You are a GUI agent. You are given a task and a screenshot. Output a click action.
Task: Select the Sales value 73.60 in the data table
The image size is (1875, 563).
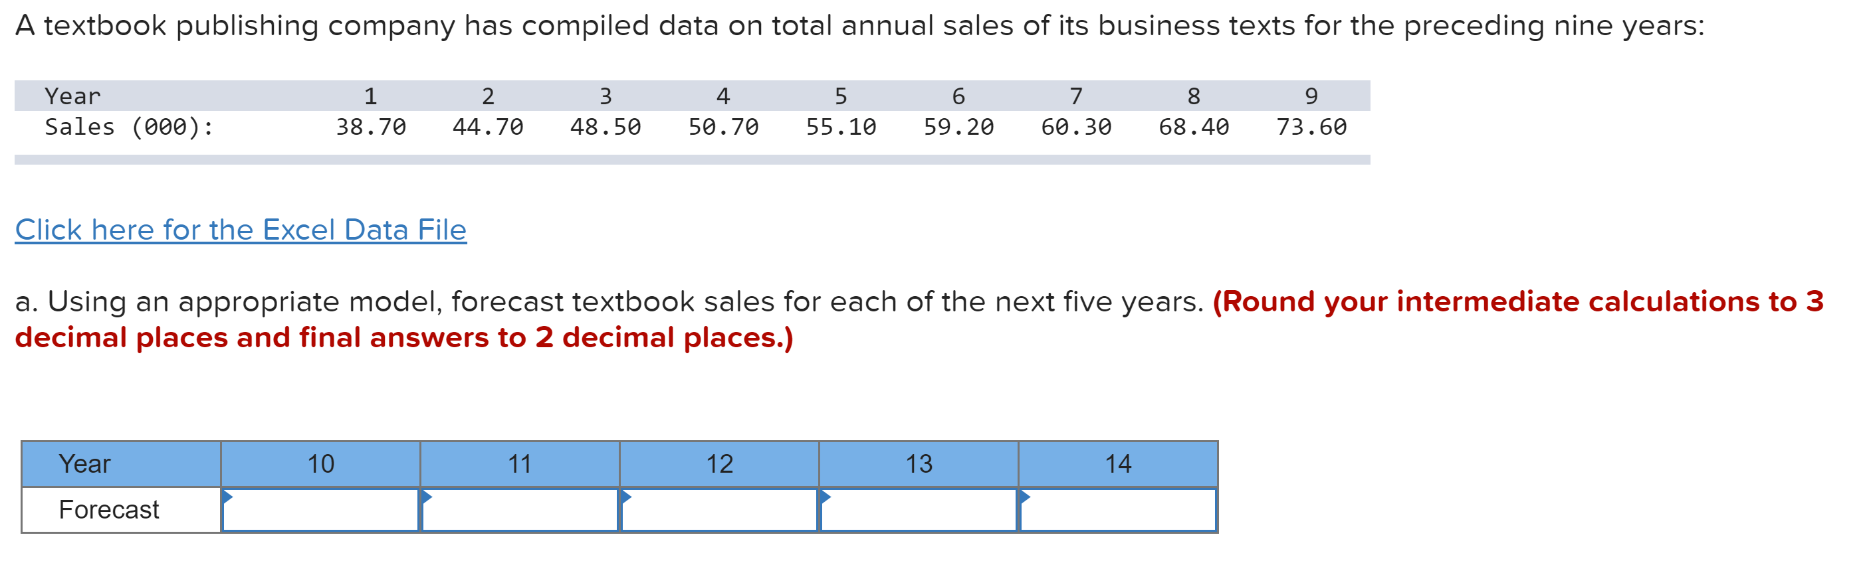coord(1311,126)
